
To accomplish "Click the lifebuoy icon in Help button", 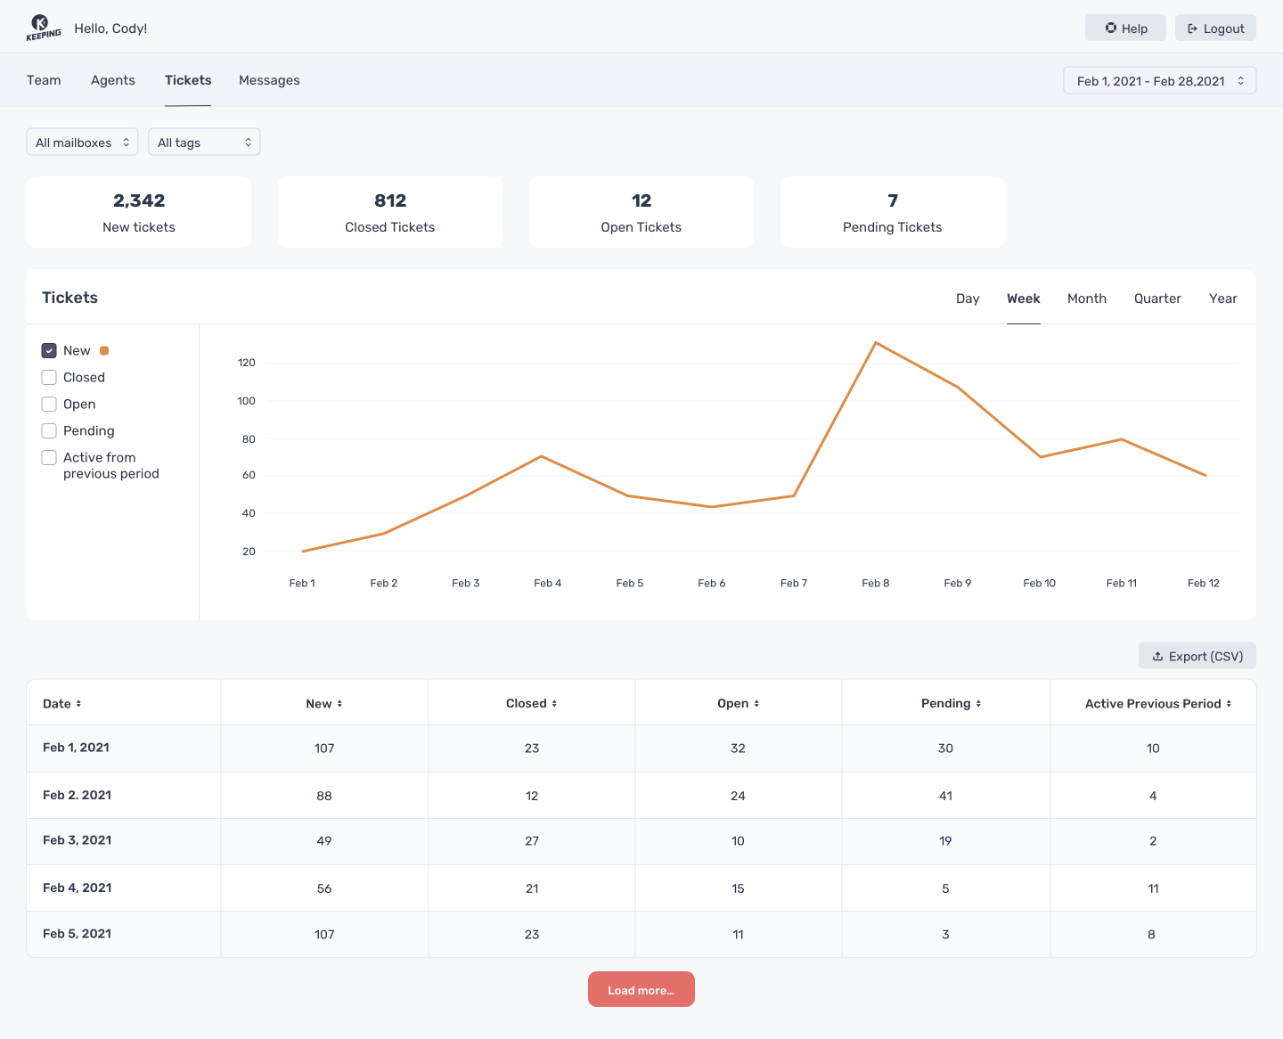I will 1111,28.
